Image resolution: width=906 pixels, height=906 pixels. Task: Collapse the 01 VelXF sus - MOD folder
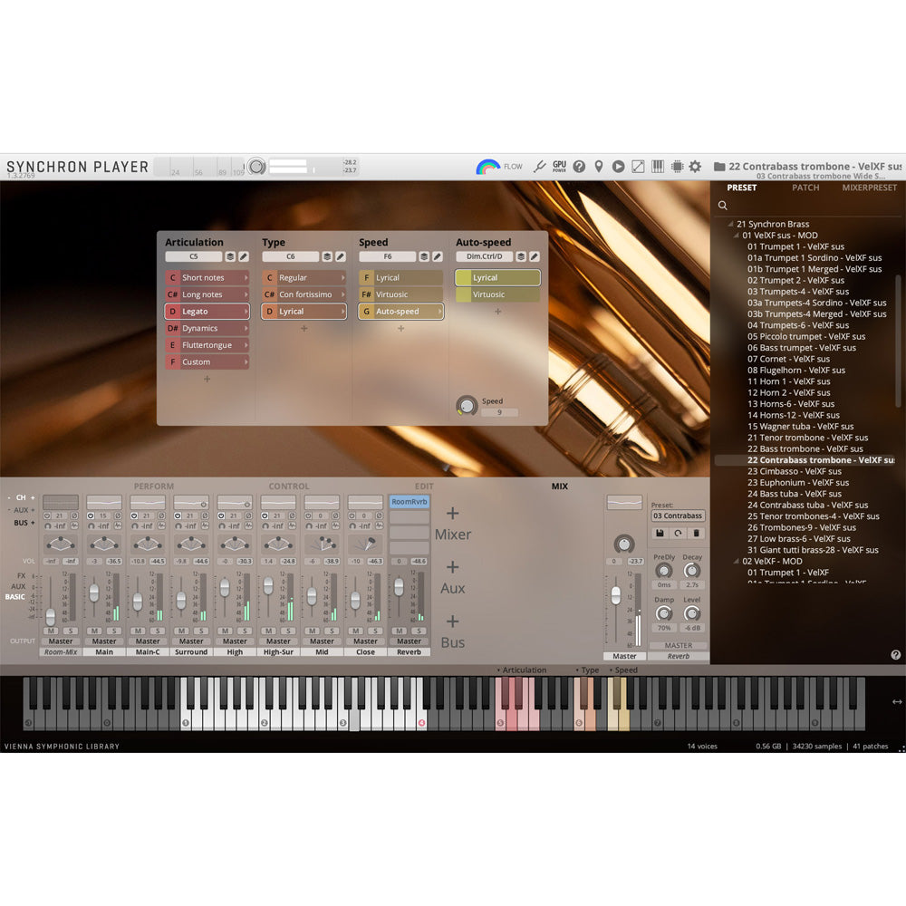(x=736, y=236)
